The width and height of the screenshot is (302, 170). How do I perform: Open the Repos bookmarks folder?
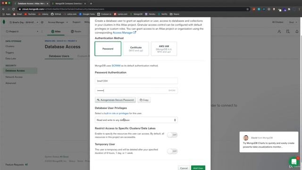175,14
